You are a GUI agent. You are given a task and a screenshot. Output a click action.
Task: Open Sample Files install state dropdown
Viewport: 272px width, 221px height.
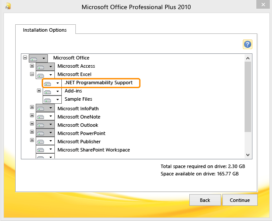pyautogui.click(x=52, y=100)
